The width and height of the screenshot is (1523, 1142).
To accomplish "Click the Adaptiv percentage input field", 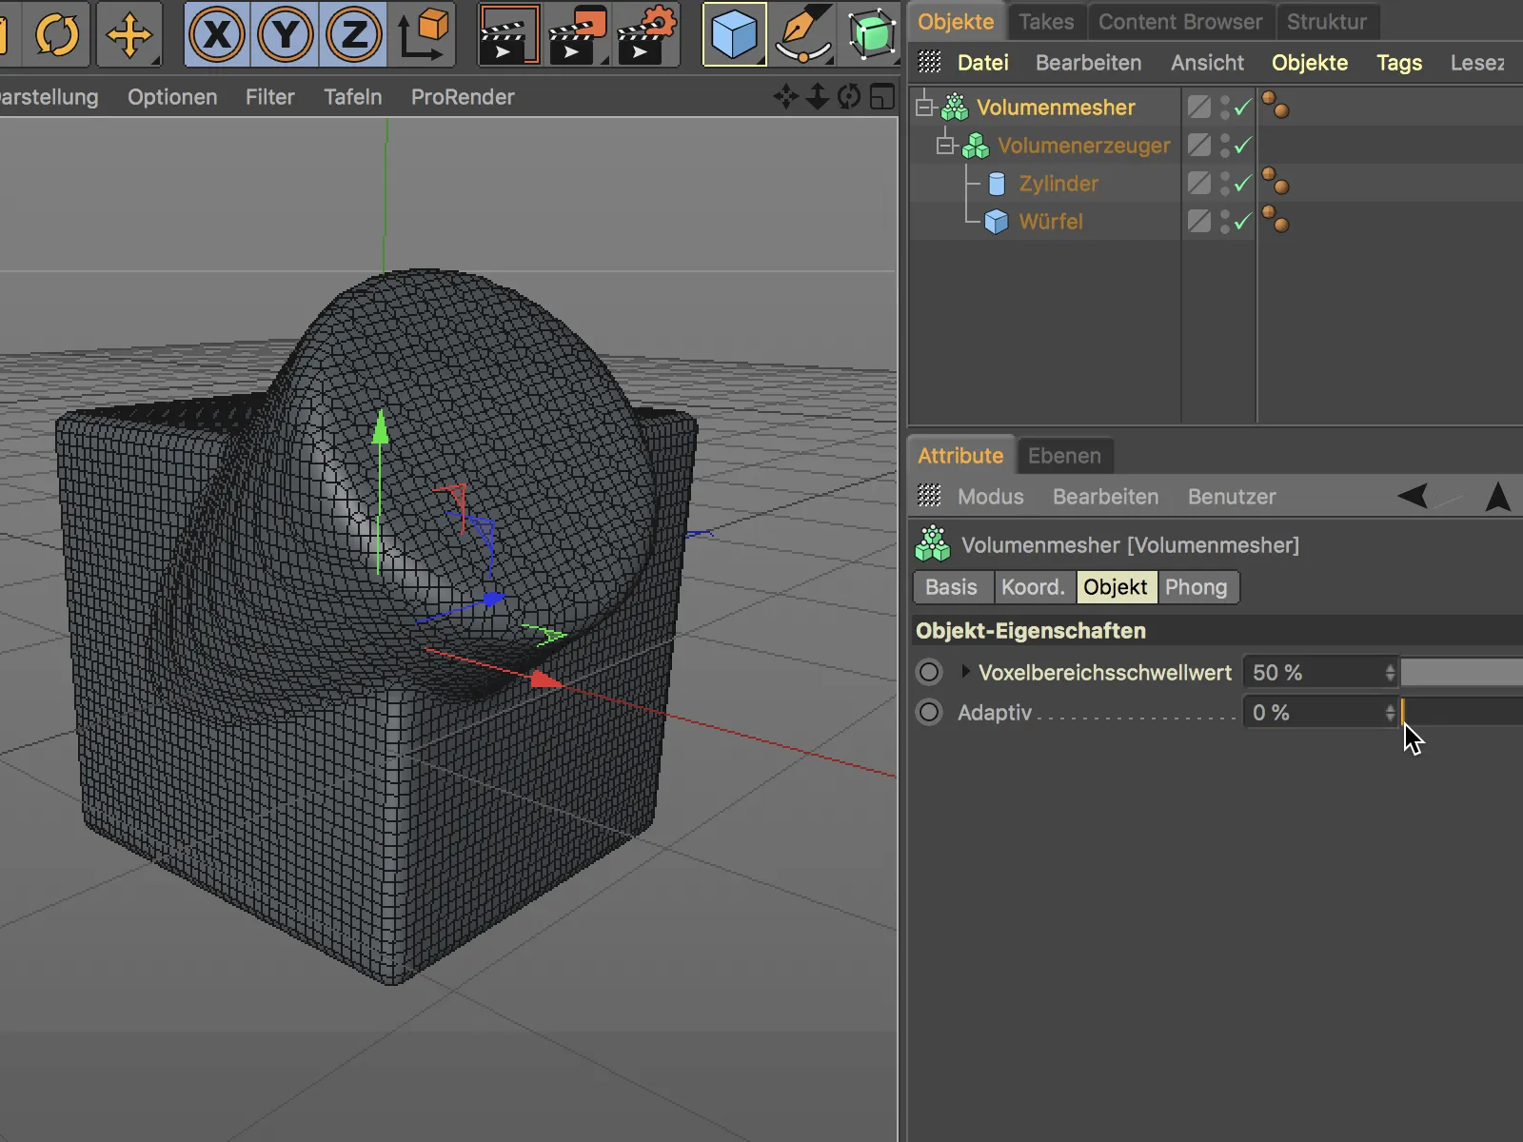I will point(1314,713).
